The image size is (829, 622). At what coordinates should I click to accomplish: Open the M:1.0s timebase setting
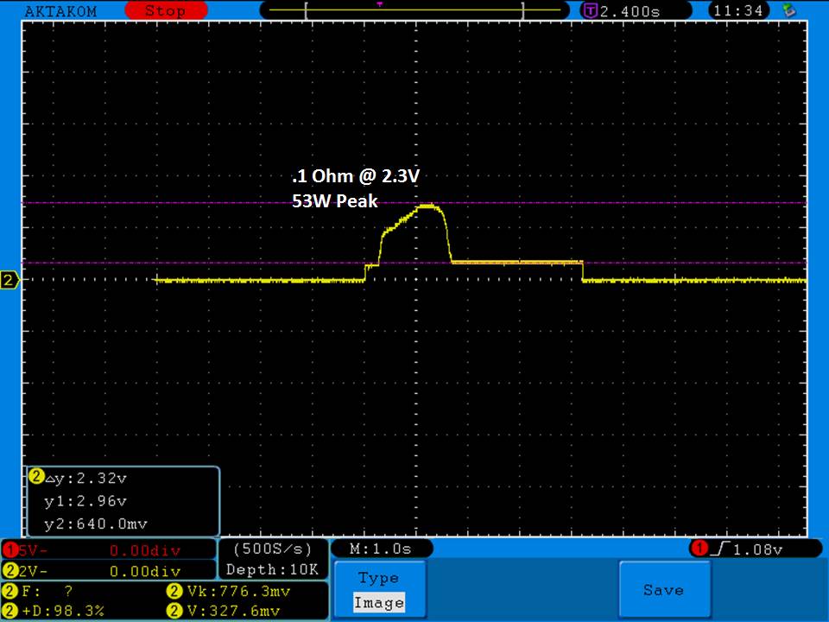tap(380, 549)
